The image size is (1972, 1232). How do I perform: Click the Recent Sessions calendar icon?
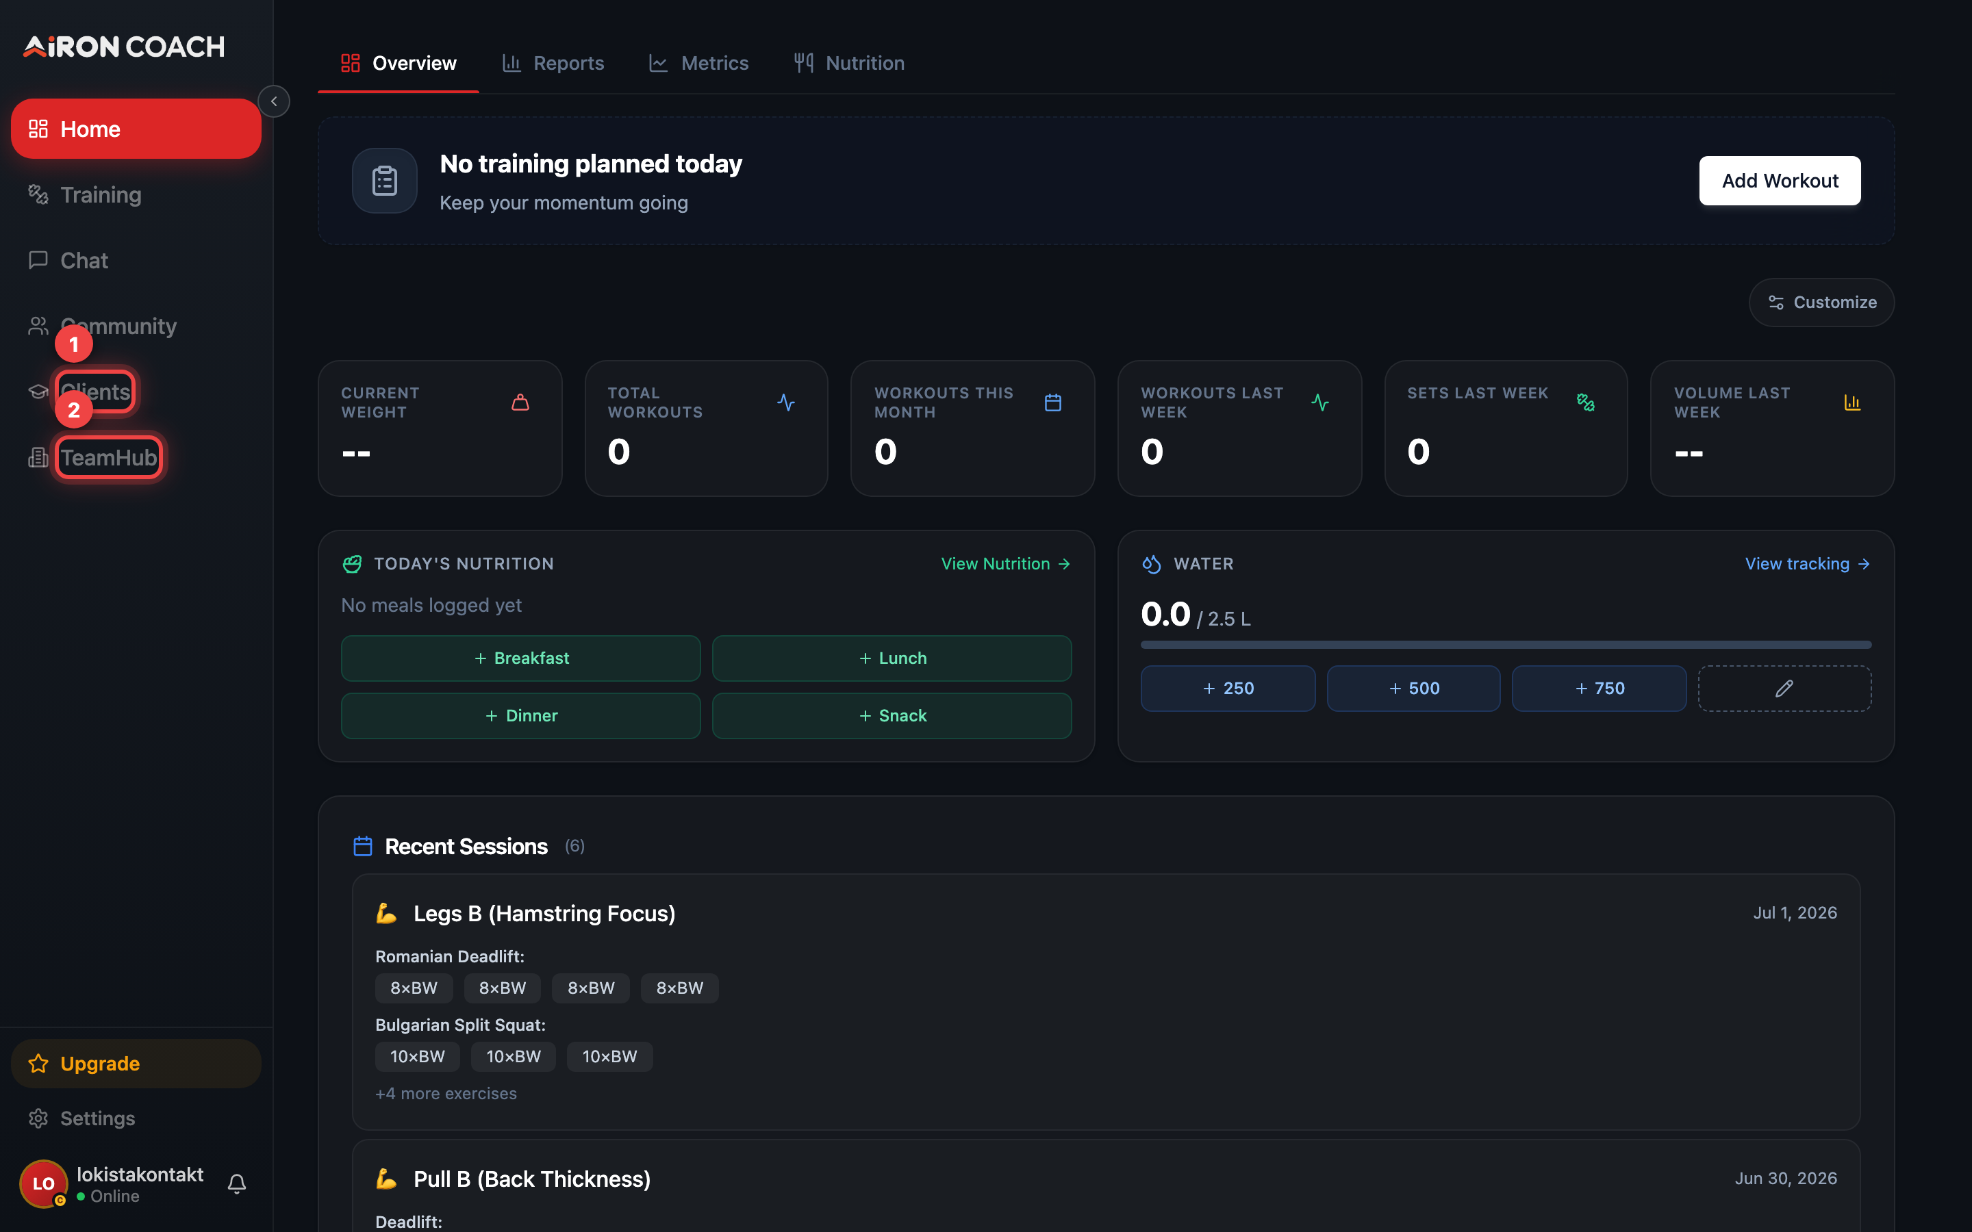click(x=363, y=847)
